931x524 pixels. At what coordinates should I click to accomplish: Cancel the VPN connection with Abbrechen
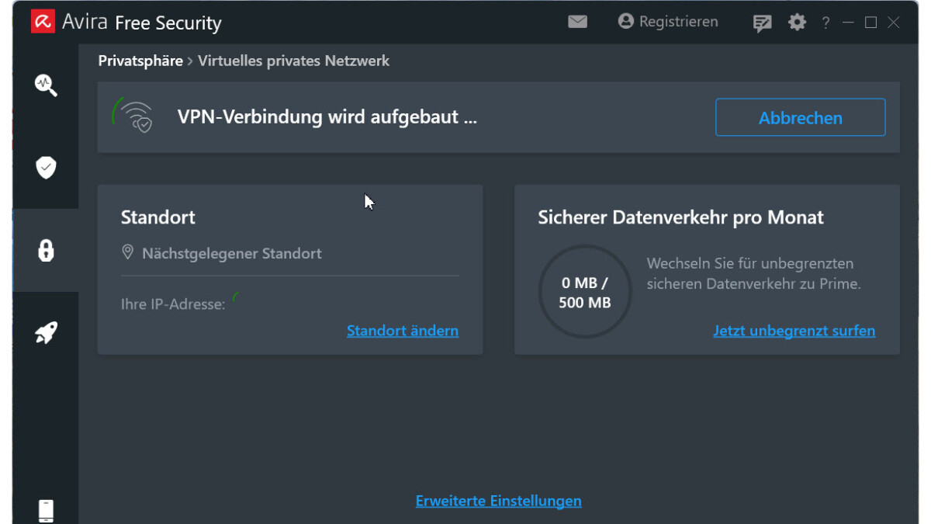[x=800, y=117]
